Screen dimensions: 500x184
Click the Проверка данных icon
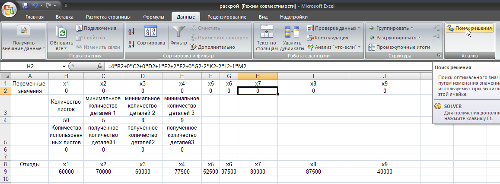310,28
